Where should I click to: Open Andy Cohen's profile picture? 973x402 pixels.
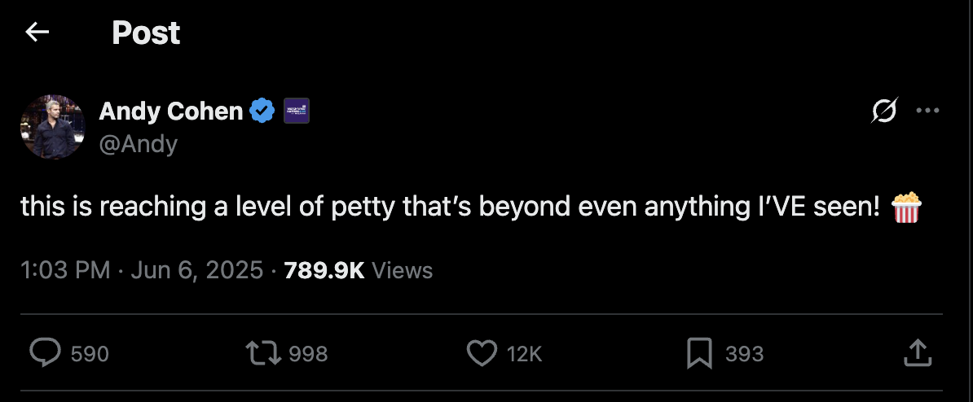(53, 126)
